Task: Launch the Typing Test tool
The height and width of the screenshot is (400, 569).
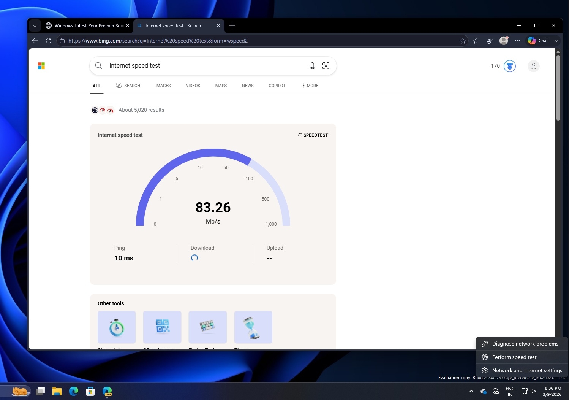Action: point(207,327)
